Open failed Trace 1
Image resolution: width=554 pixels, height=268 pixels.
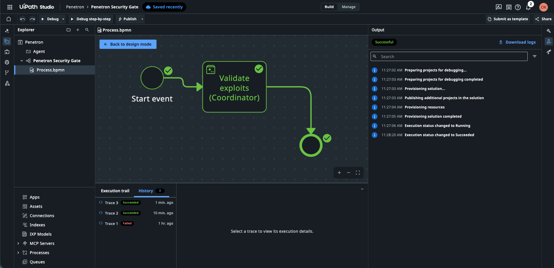click(x=136, y=223)
